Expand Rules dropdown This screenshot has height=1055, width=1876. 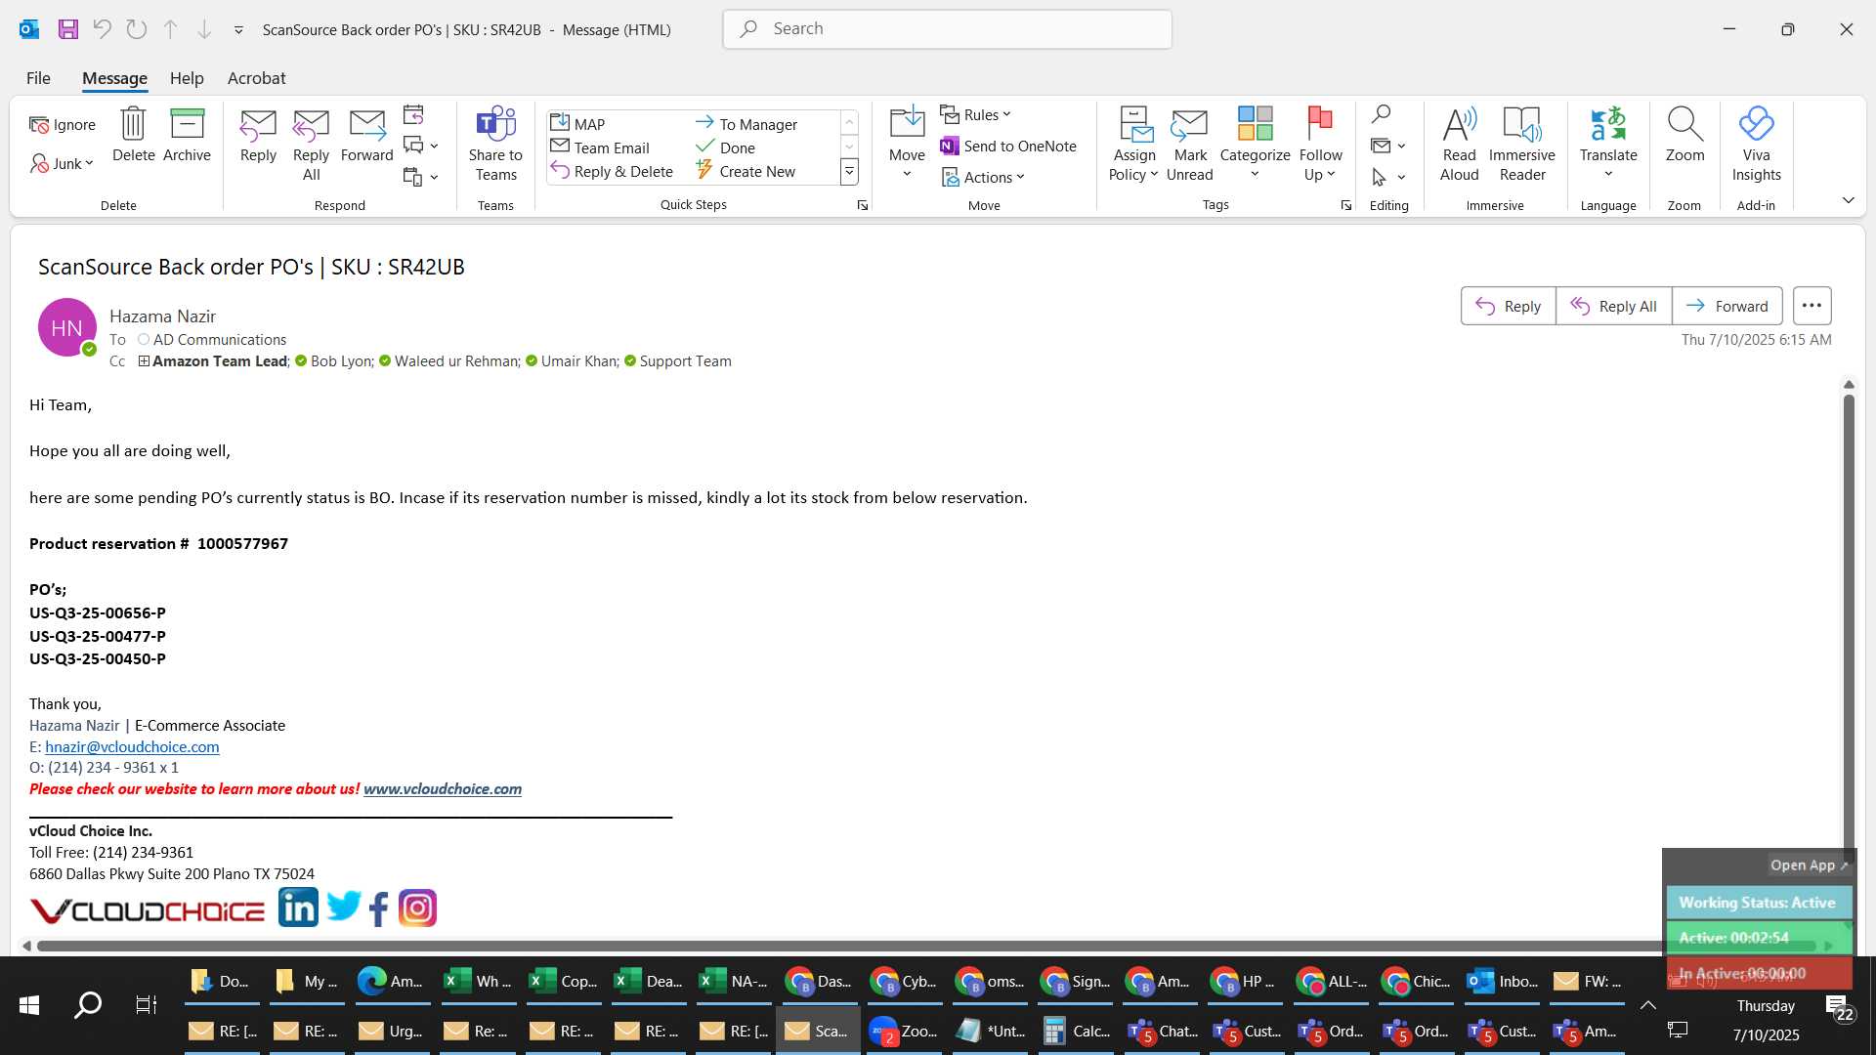(975, 115)
